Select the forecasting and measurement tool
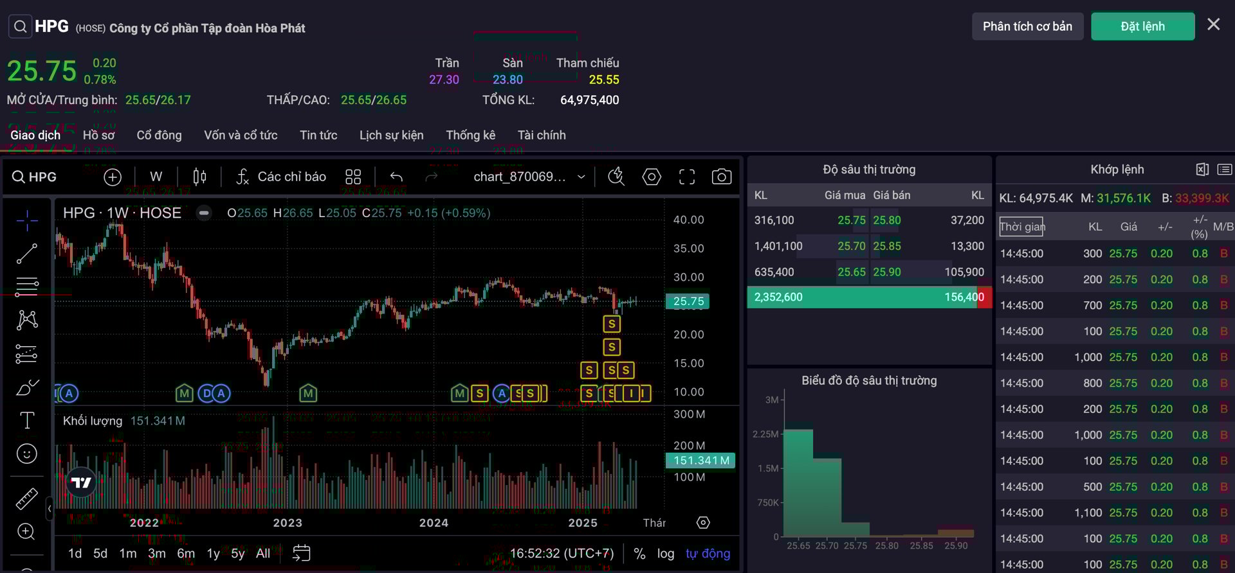This screenshot has width=1235, height=573. [27, 354]
